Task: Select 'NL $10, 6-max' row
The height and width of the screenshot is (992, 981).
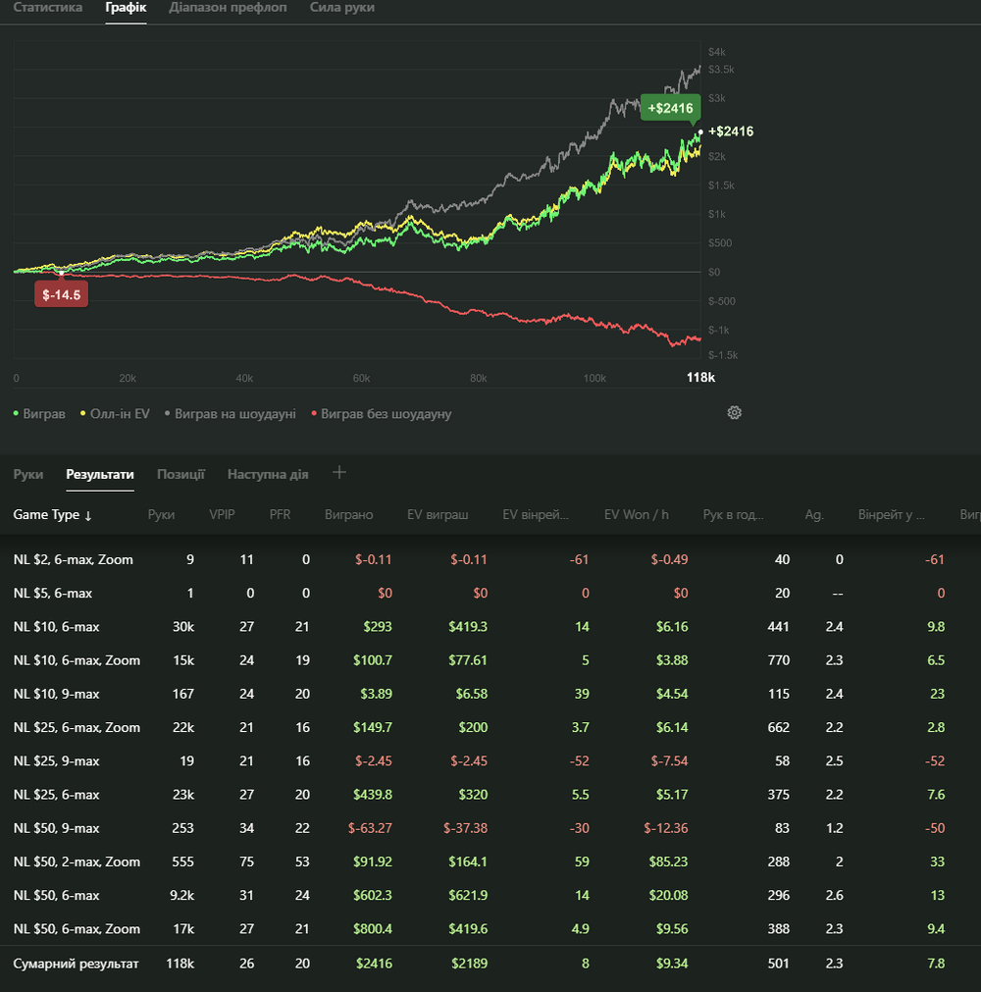Action: tap(57, 627)
